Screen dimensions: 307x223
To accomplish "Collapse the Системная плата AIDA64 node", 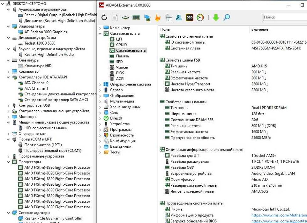I will click(x=100, y=34).
